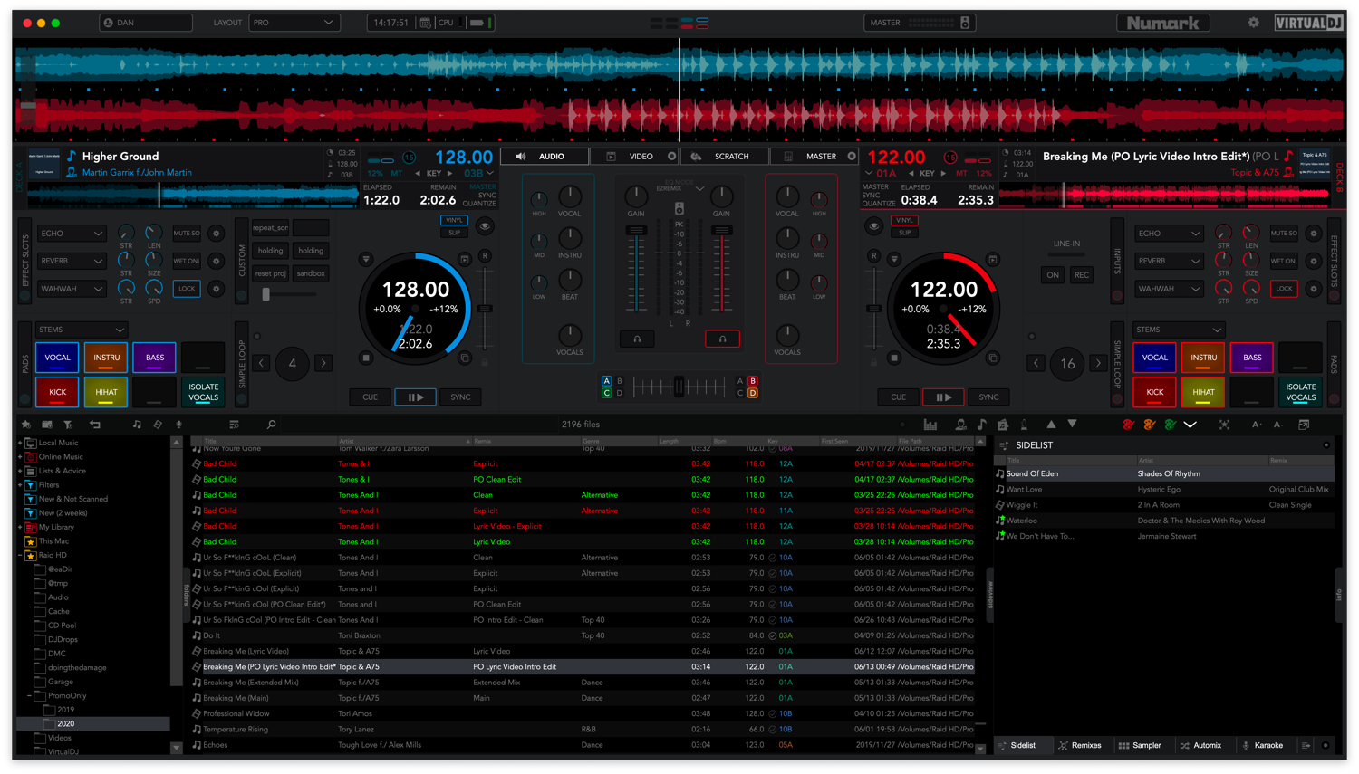Open the right deck STEMS pads dropdown
The image size is (1359, 774).
(x=1179, y=330)
